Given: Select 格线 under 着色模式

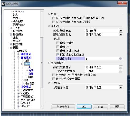Looking at the screenshot, I should [27, 61].
